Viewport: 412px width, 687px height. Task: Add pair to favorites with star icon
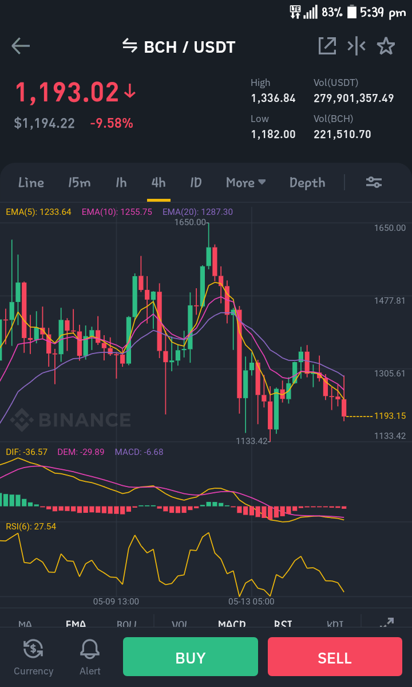coord(386,46)
